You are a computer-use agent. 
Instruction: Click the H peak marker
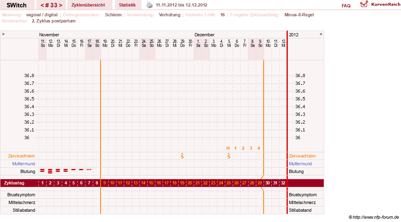[228, 148]
